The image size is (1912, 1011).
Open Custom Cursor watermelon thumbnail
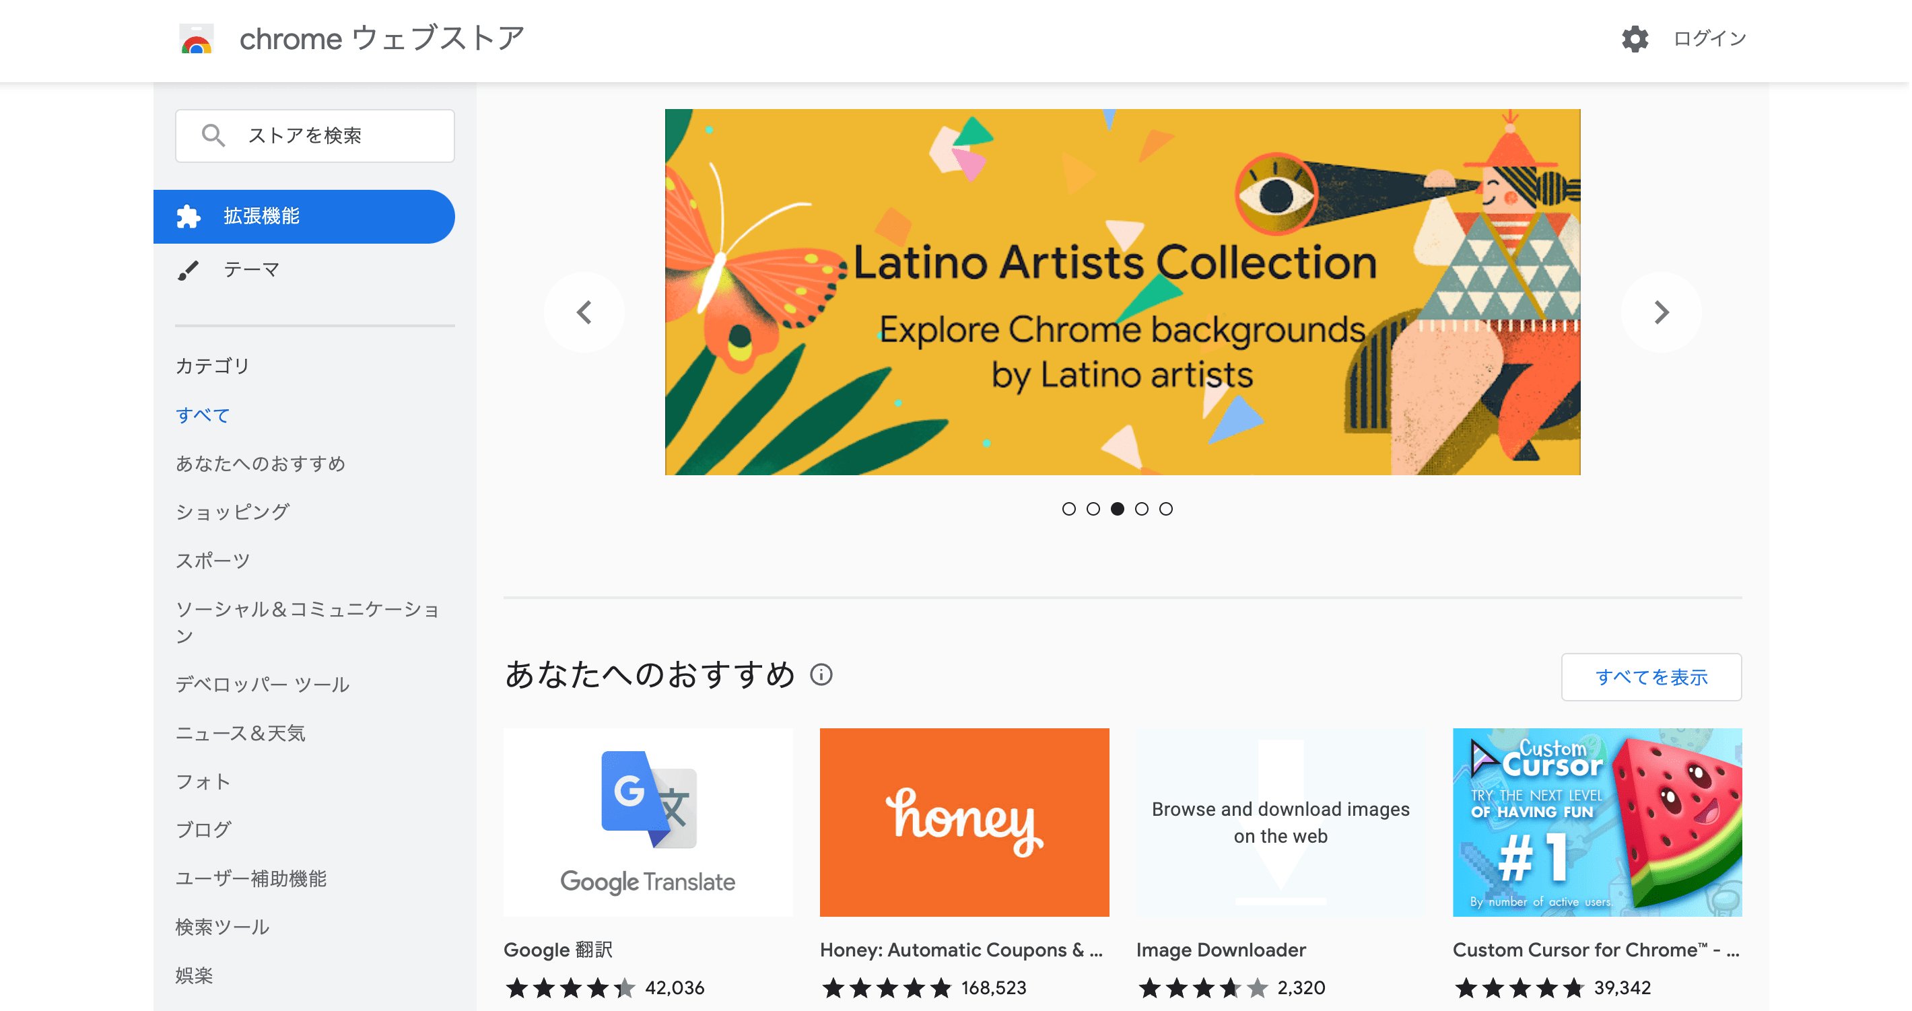pos(1596,823)
